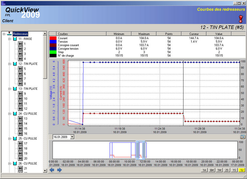Screen dimensions: 247x179
Task: Select the 6M time range button
Action: tap(212, 170)
